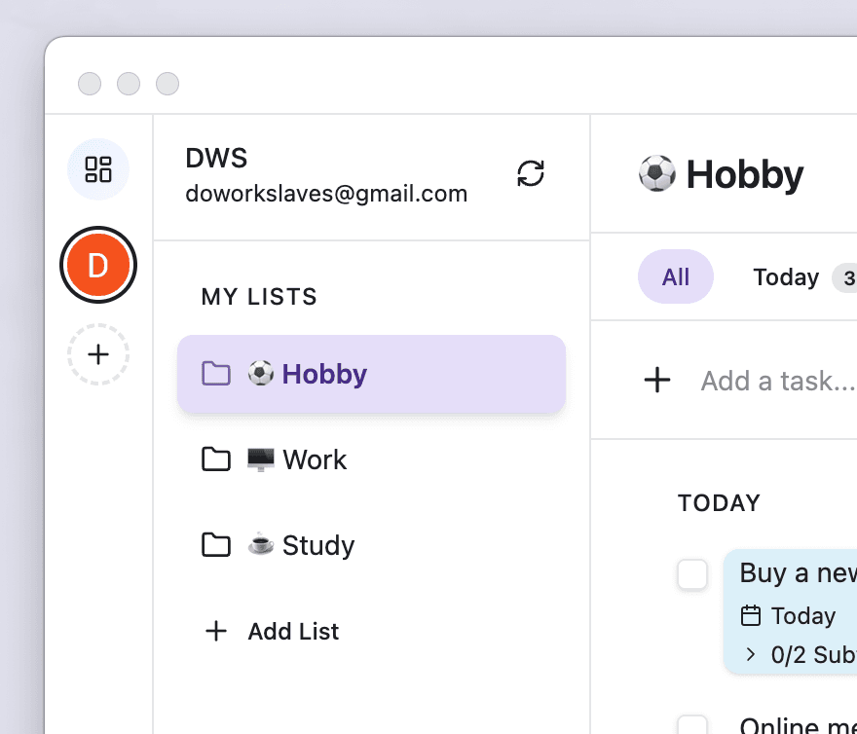Select the orange D account avatar
The height and width of the screenshot is (734, 857).
[98, 265]
